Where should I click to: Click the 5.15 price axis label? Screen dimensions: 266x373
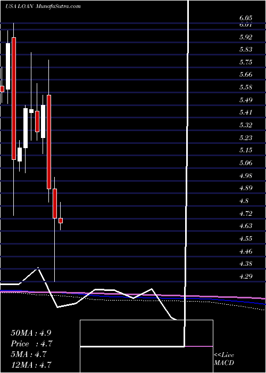click(246, 150)
